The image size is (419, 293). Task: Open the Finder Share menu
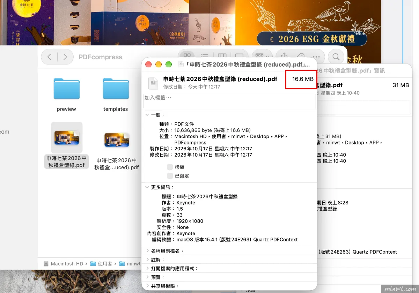pos(284,55)
